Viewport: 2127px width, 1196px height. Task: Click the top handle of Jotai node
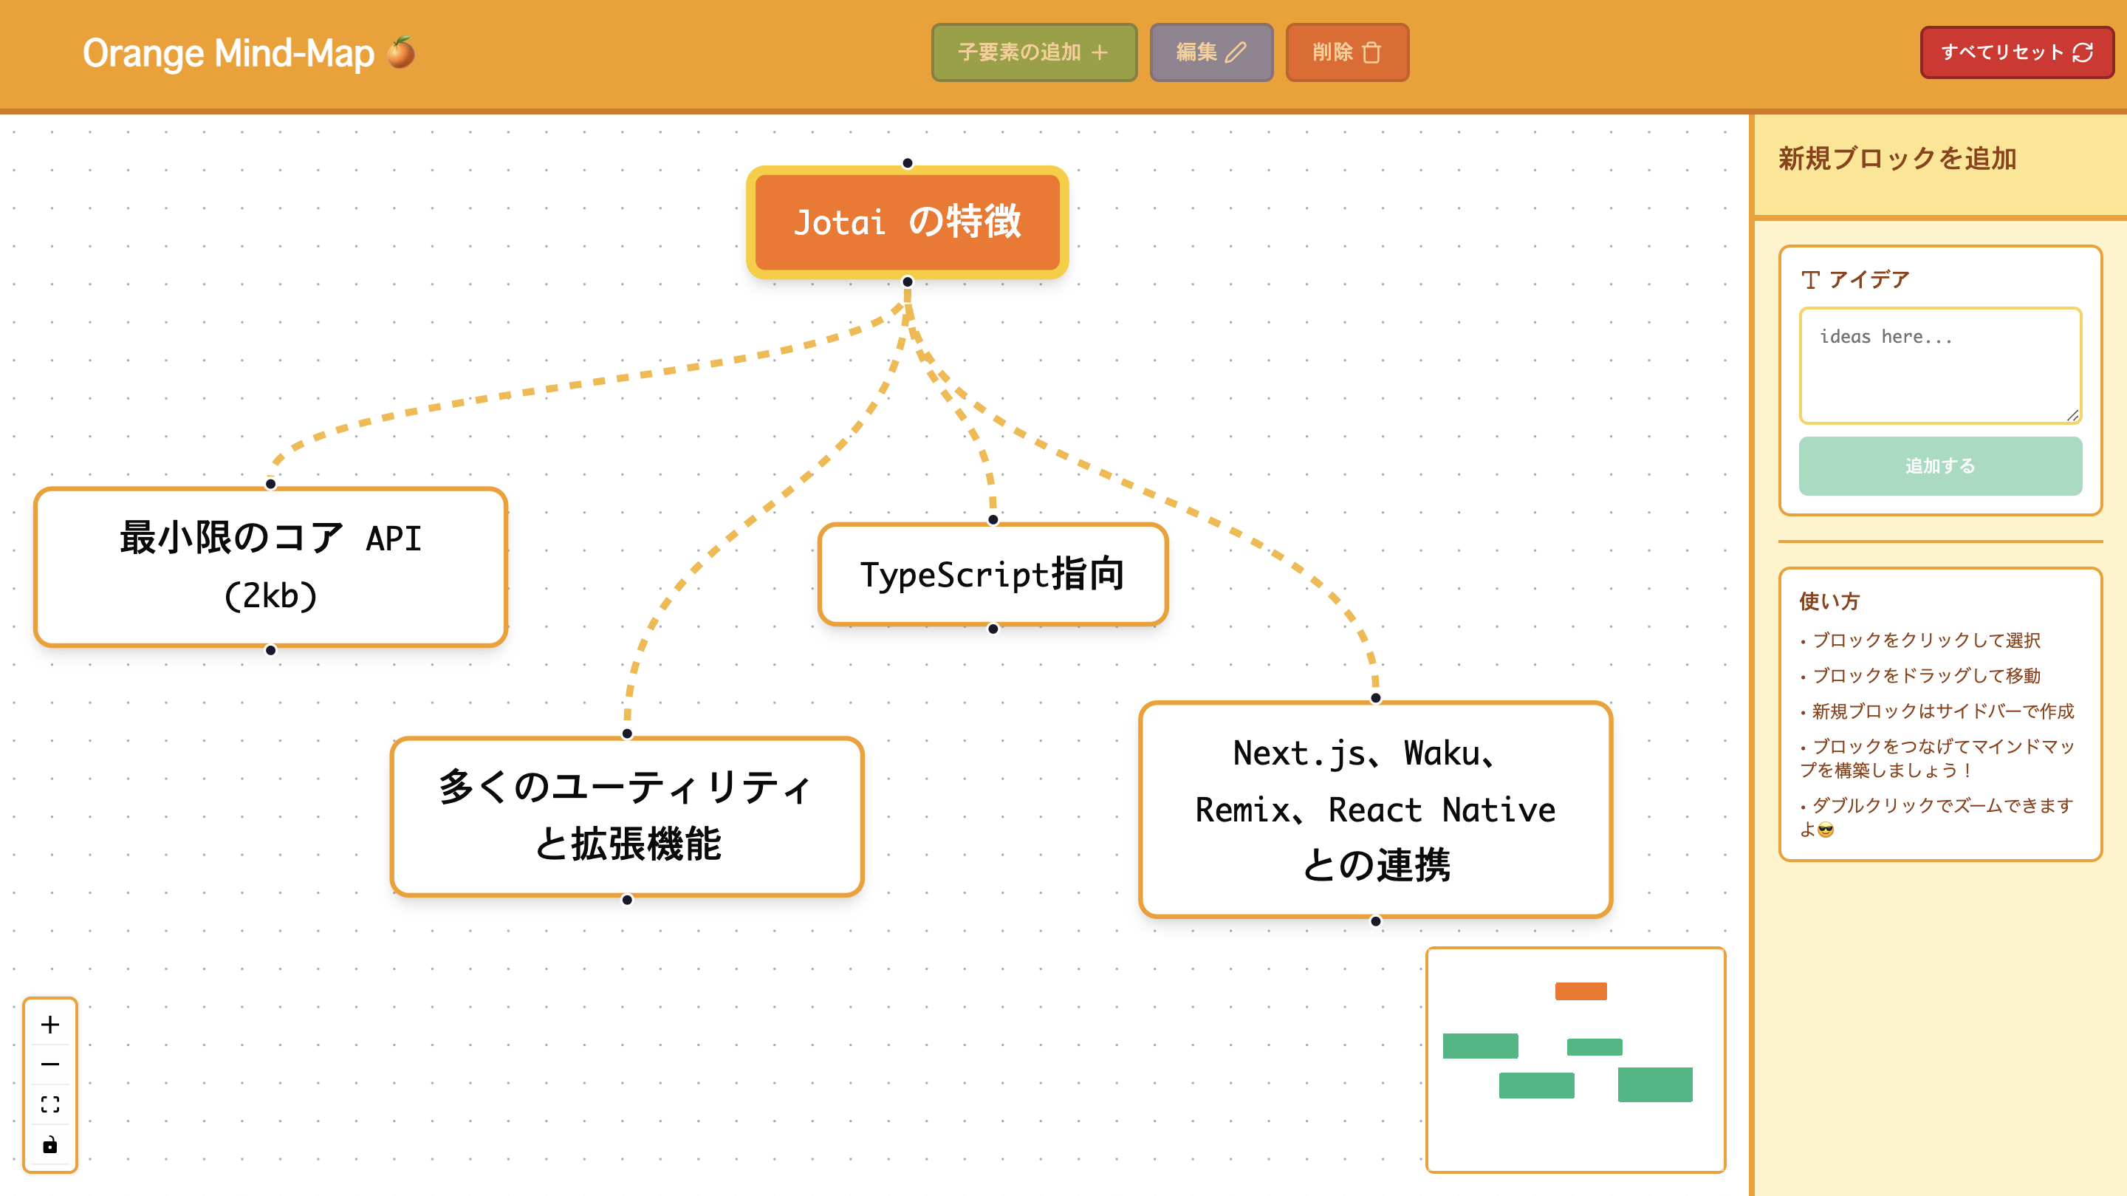pos(907,163)
